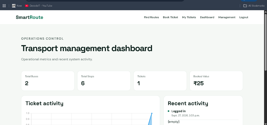Screen dimensions: 267x125
Task: Click the ₹25 booked value amount
Action: click(x=198, y=83)
